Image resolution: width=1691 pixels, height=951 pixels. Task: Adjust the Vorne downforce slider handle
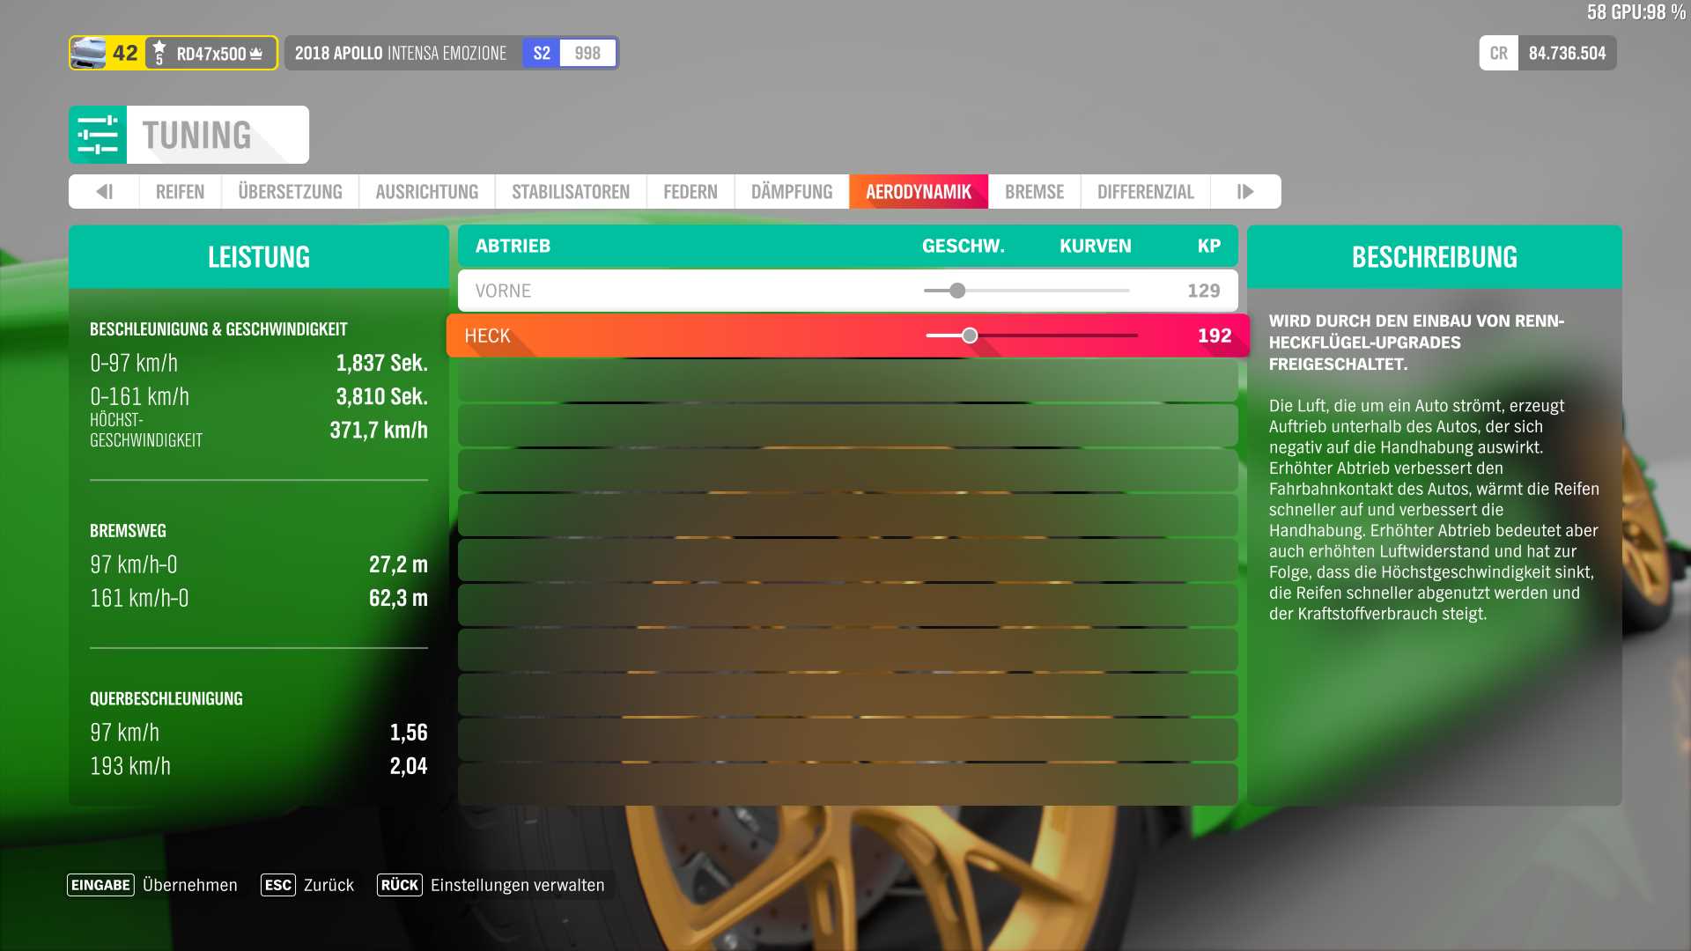[957, 291]
